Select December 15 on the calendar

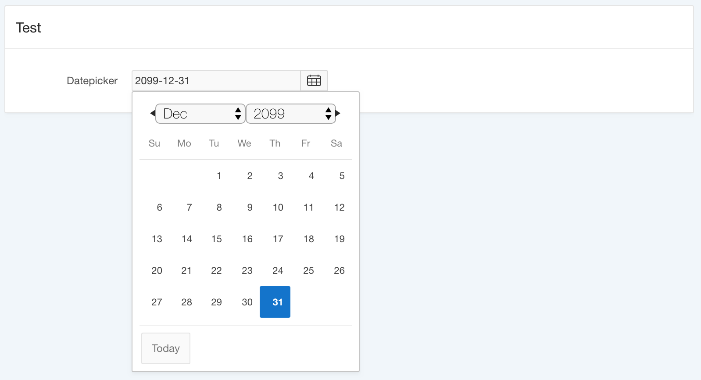tap(216, 239)
